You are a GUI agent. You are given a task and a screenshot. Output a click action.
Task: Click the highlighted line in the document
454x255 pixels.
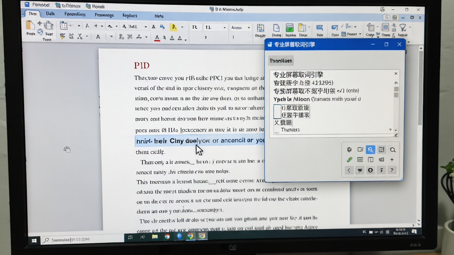tap(200, 141)
